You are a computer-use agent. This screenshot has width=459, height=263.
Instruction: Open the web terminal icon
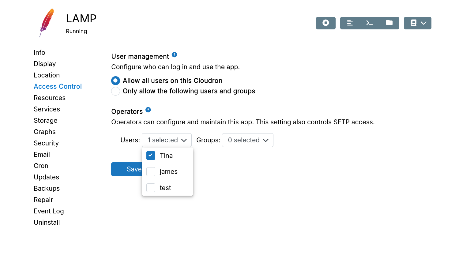coord(370,23)
